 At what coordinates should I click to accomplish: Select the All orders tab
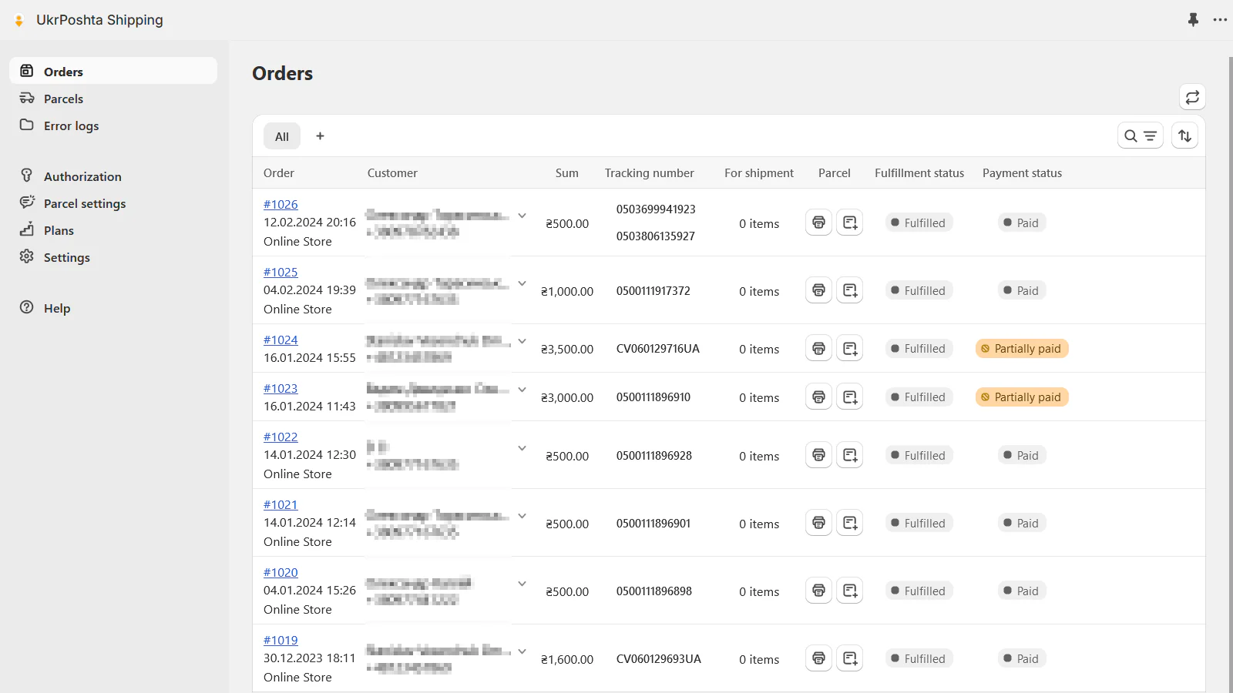coord(282,136)
